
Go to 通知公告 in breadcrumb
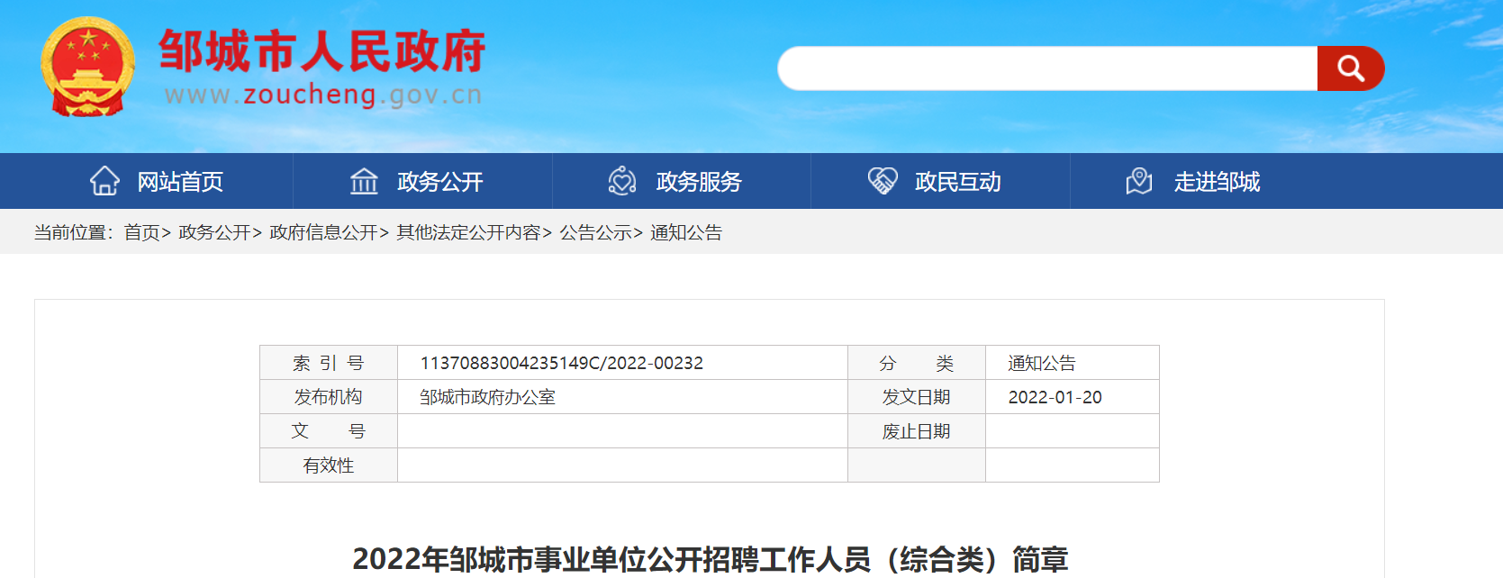(686, 232)
